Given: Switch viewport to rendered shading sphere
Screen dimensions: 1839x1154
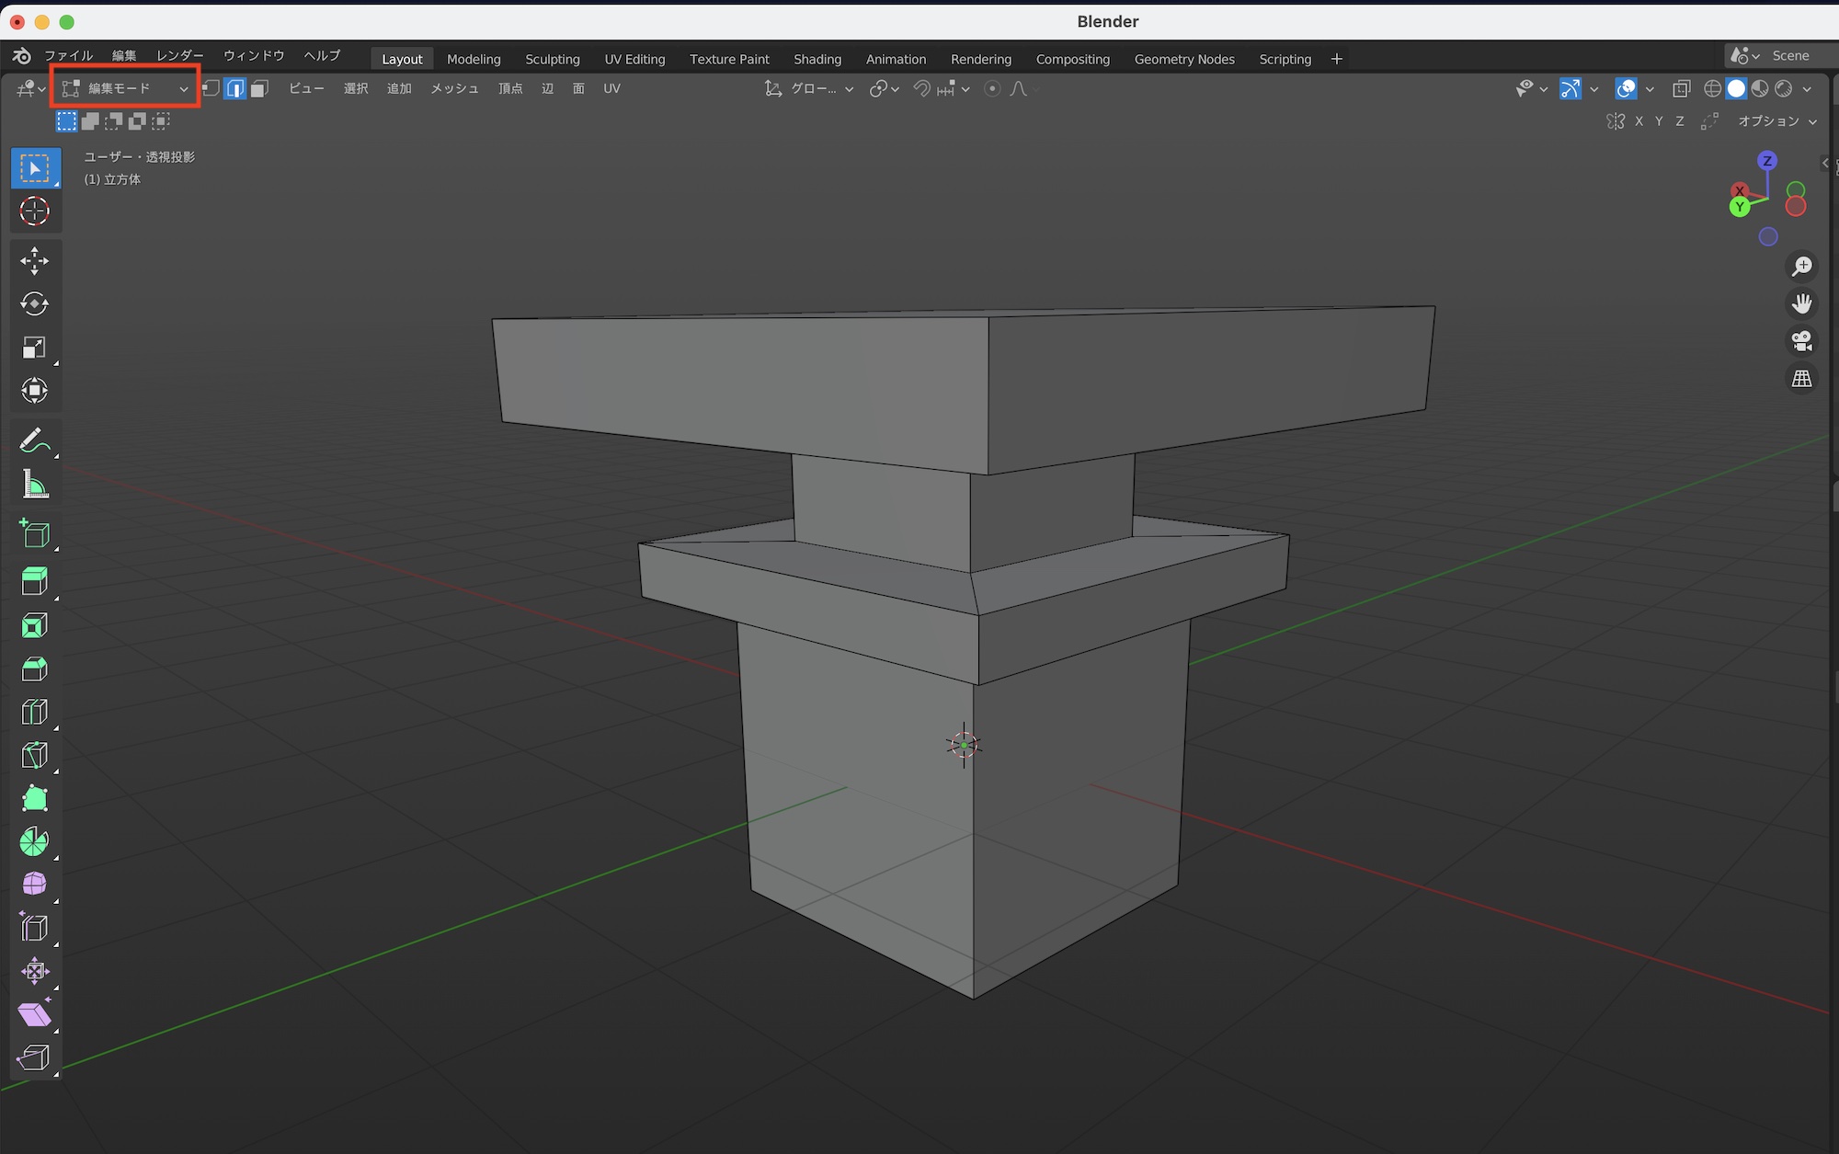Looking at the screenshot, I should point(1785,88).
